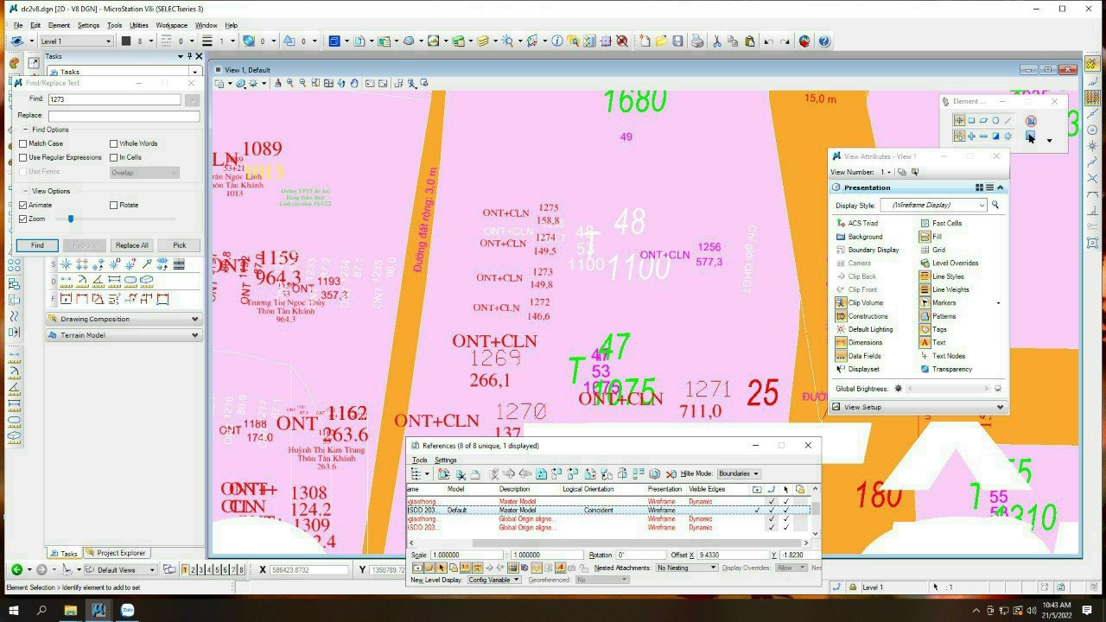Switch to Project Explorer tab
1106x622 pixels.
pos(116,553)
